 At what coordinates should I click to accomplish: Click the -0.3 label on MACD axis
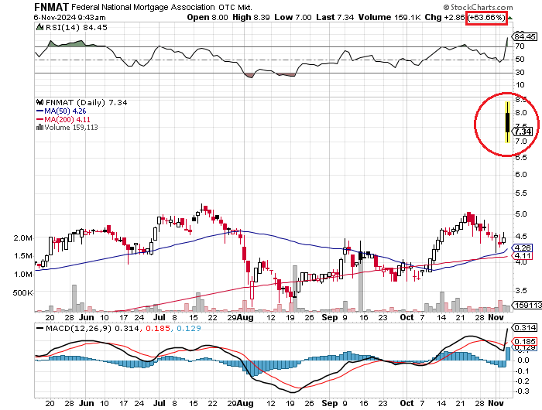[x=522, y=391]
